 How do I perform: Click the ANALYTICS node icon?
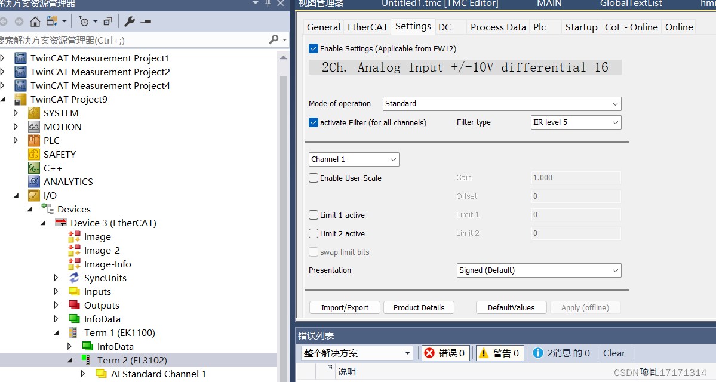coord(34,181)
